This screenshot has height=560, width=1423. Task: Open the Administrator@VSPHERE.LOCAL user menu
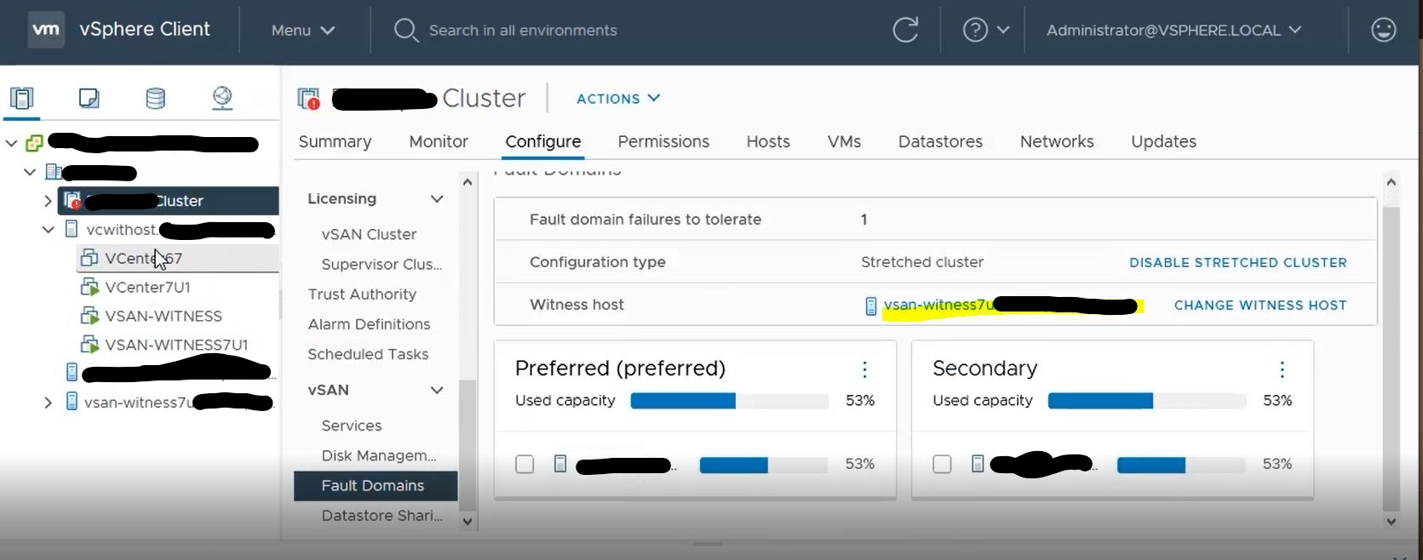click(1173, 30)
